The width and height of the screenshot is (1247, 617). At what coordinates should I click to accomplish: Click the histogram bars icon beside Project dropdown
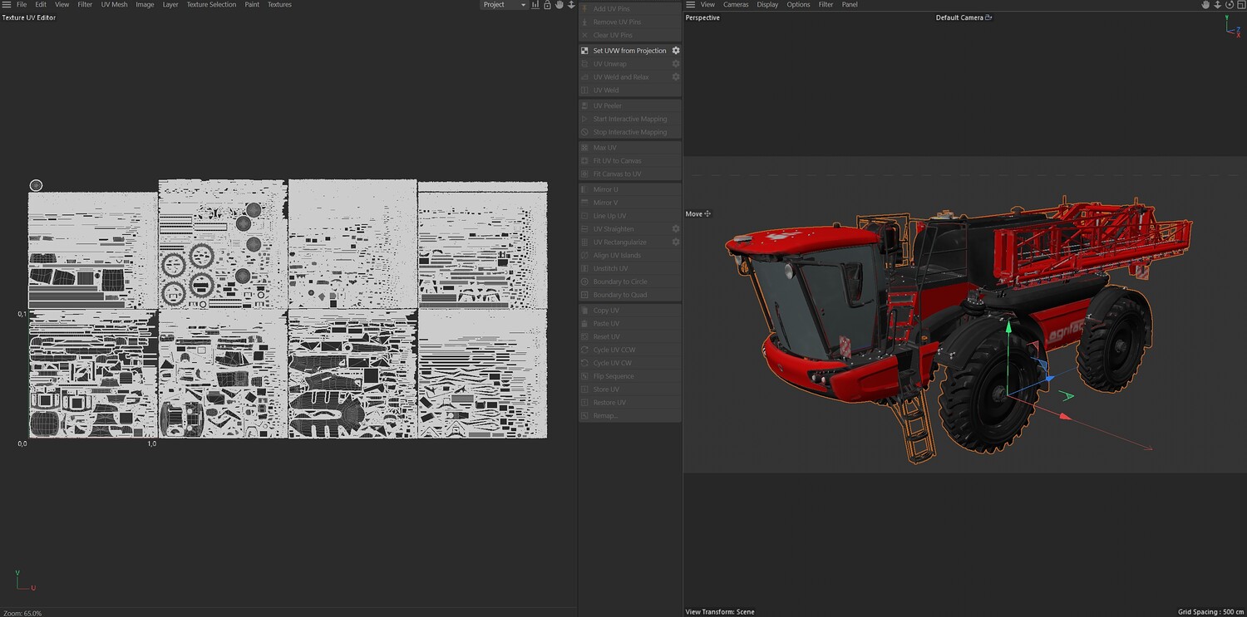coord(535,5)
